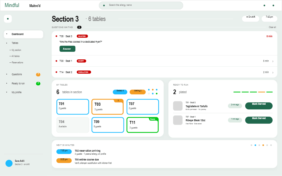
Task: Click Sara Adili's avatar
Action: click(x=9, y=163)
